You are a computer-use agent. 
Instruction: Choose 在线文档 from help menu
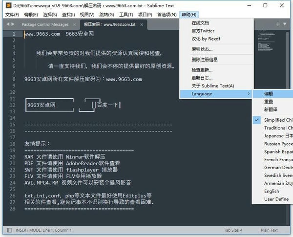(217, 23)
